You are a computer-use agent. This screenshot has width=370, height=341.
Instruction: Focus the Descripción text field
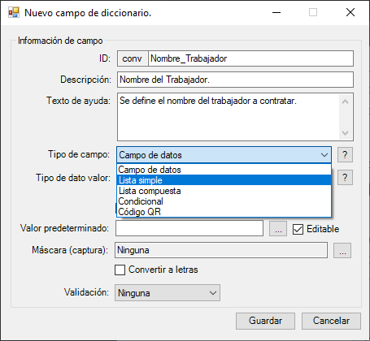(x=235, y=80)
